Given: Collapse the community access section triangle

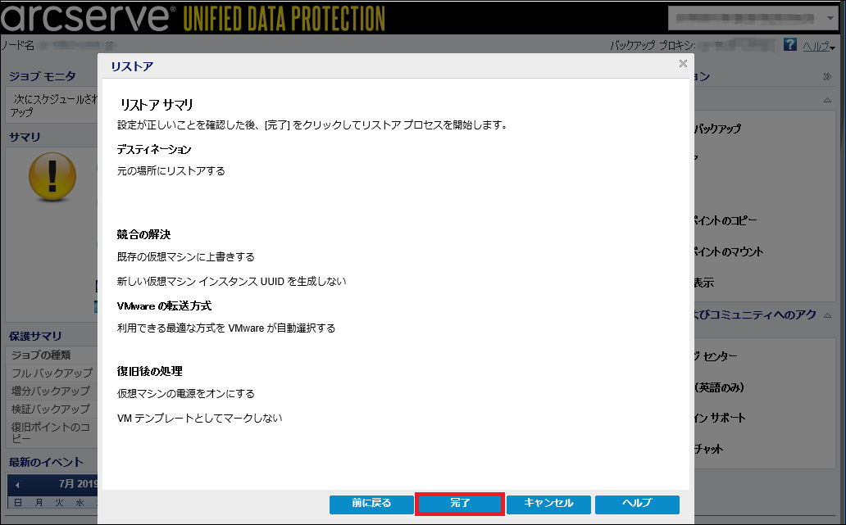Looking at the screenshot, I should [x=828, y=315].
